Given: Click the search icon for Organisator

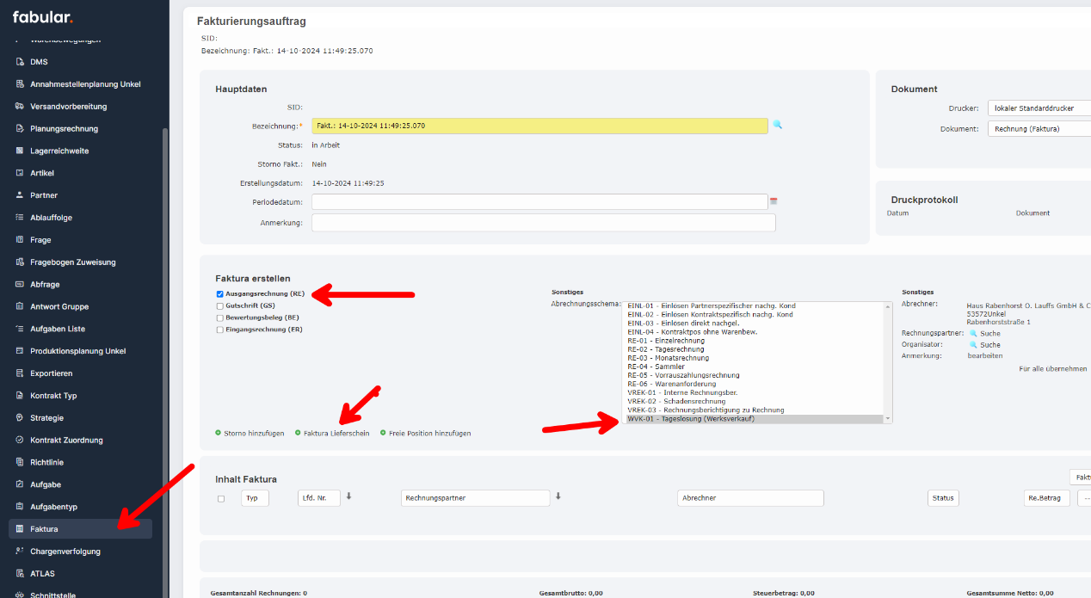Looking at the screenshot, I should pyautogui.click(x=974, y=344).
